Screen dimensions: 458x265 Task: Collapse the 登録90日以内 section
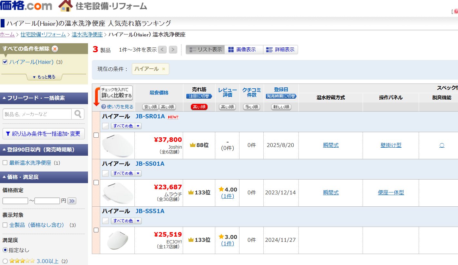[x=44, y=150]
